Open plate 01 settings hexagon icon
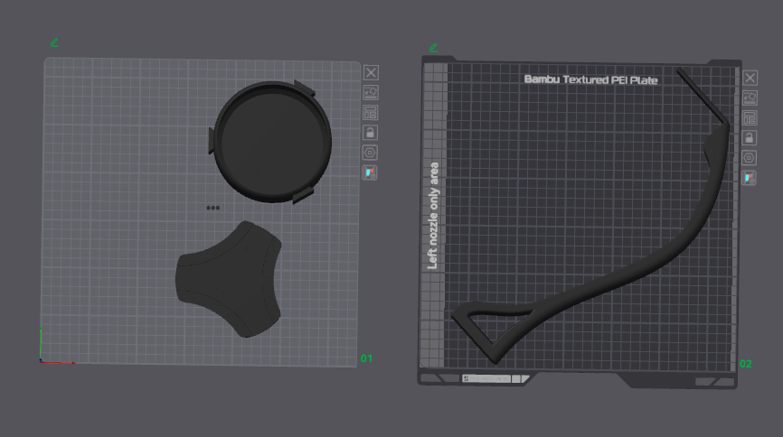 pyautogui.click(x=370, y=153)
